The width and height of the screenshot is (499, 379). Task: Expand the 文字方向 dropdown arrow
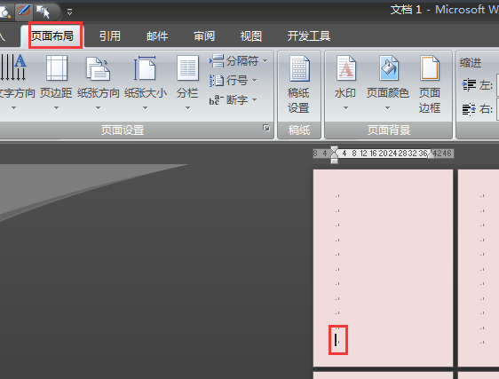coord(13,108)
